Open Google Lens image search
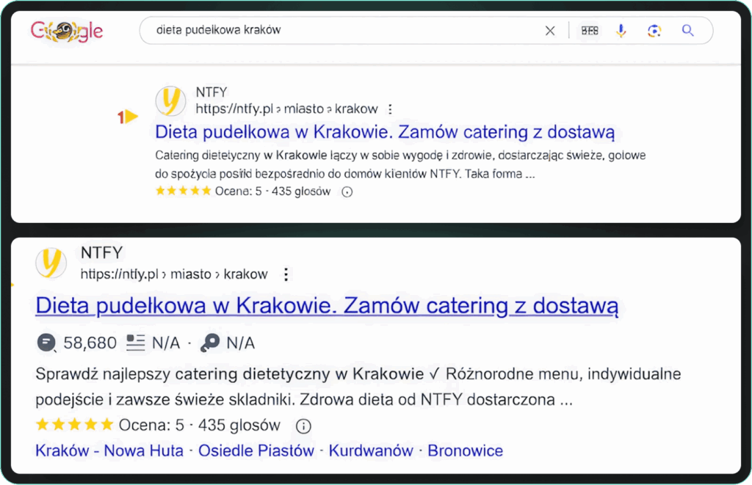This screenshot has width=752, height=485. [x=654, y=31]
